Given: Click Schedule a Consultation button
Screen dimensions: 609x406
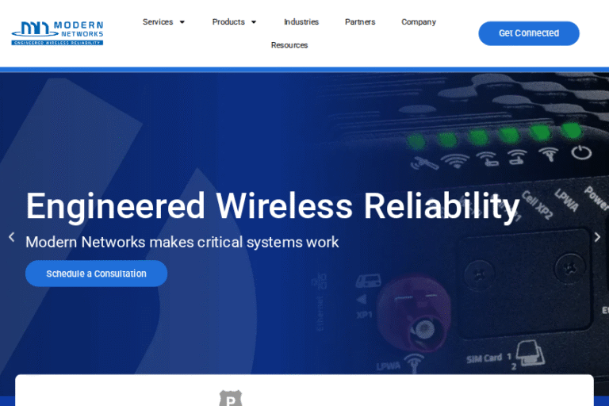Looking at the screenshot, I should coord(96,274).
